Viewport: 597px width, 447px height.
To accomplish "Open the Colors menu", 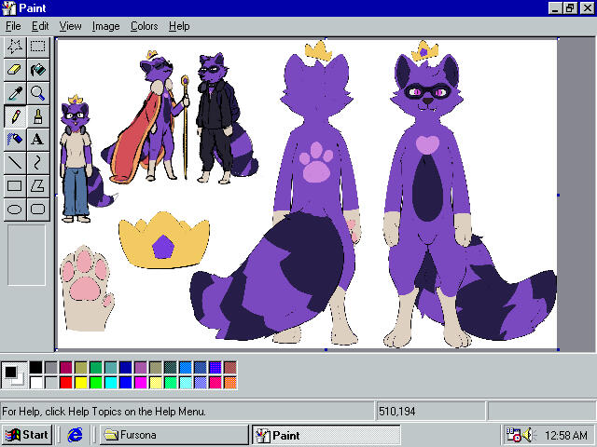I will point(144,26).
